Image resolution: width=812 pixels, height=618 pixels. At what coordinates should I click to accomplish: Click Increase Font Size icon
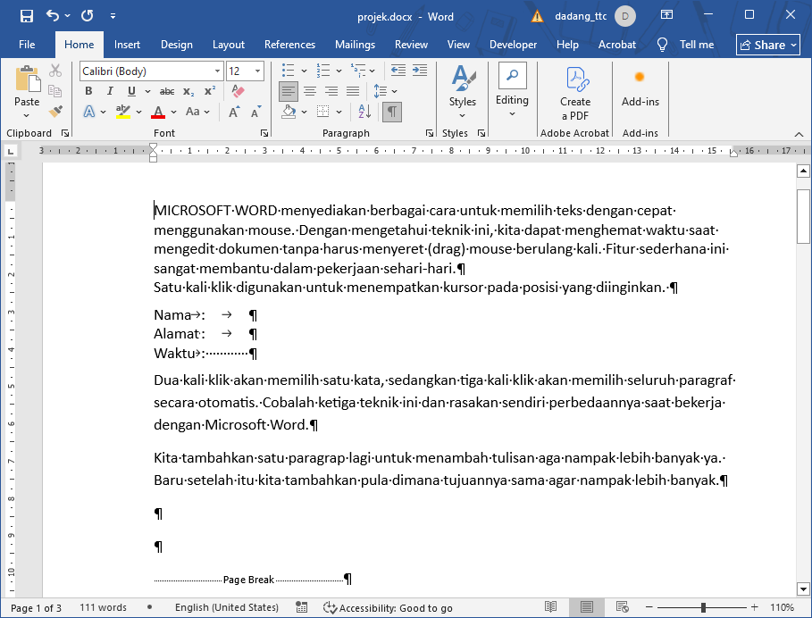(x=234, y=112)
